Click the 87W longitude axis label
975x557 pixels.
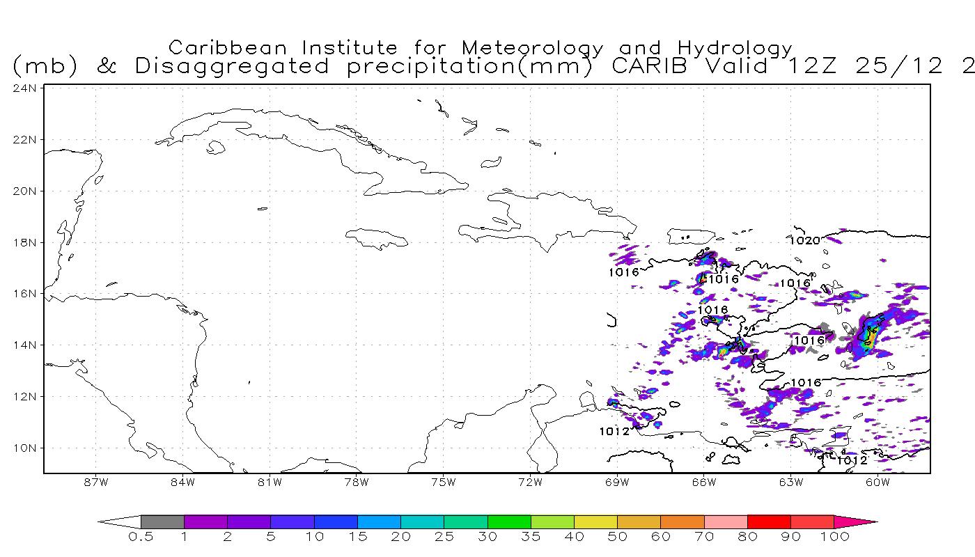(x=95, y=482)
